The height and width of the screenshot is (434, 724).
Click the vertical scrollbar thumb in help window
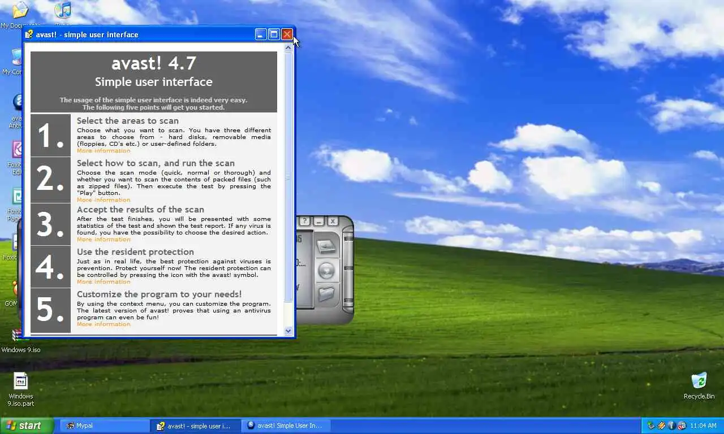click(x=288, y=177)
